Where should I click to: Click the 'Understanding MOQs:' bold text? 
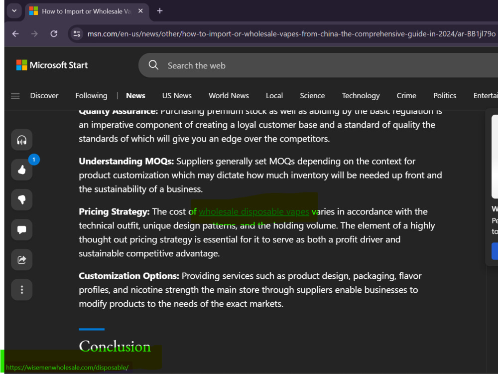[126, 161]
